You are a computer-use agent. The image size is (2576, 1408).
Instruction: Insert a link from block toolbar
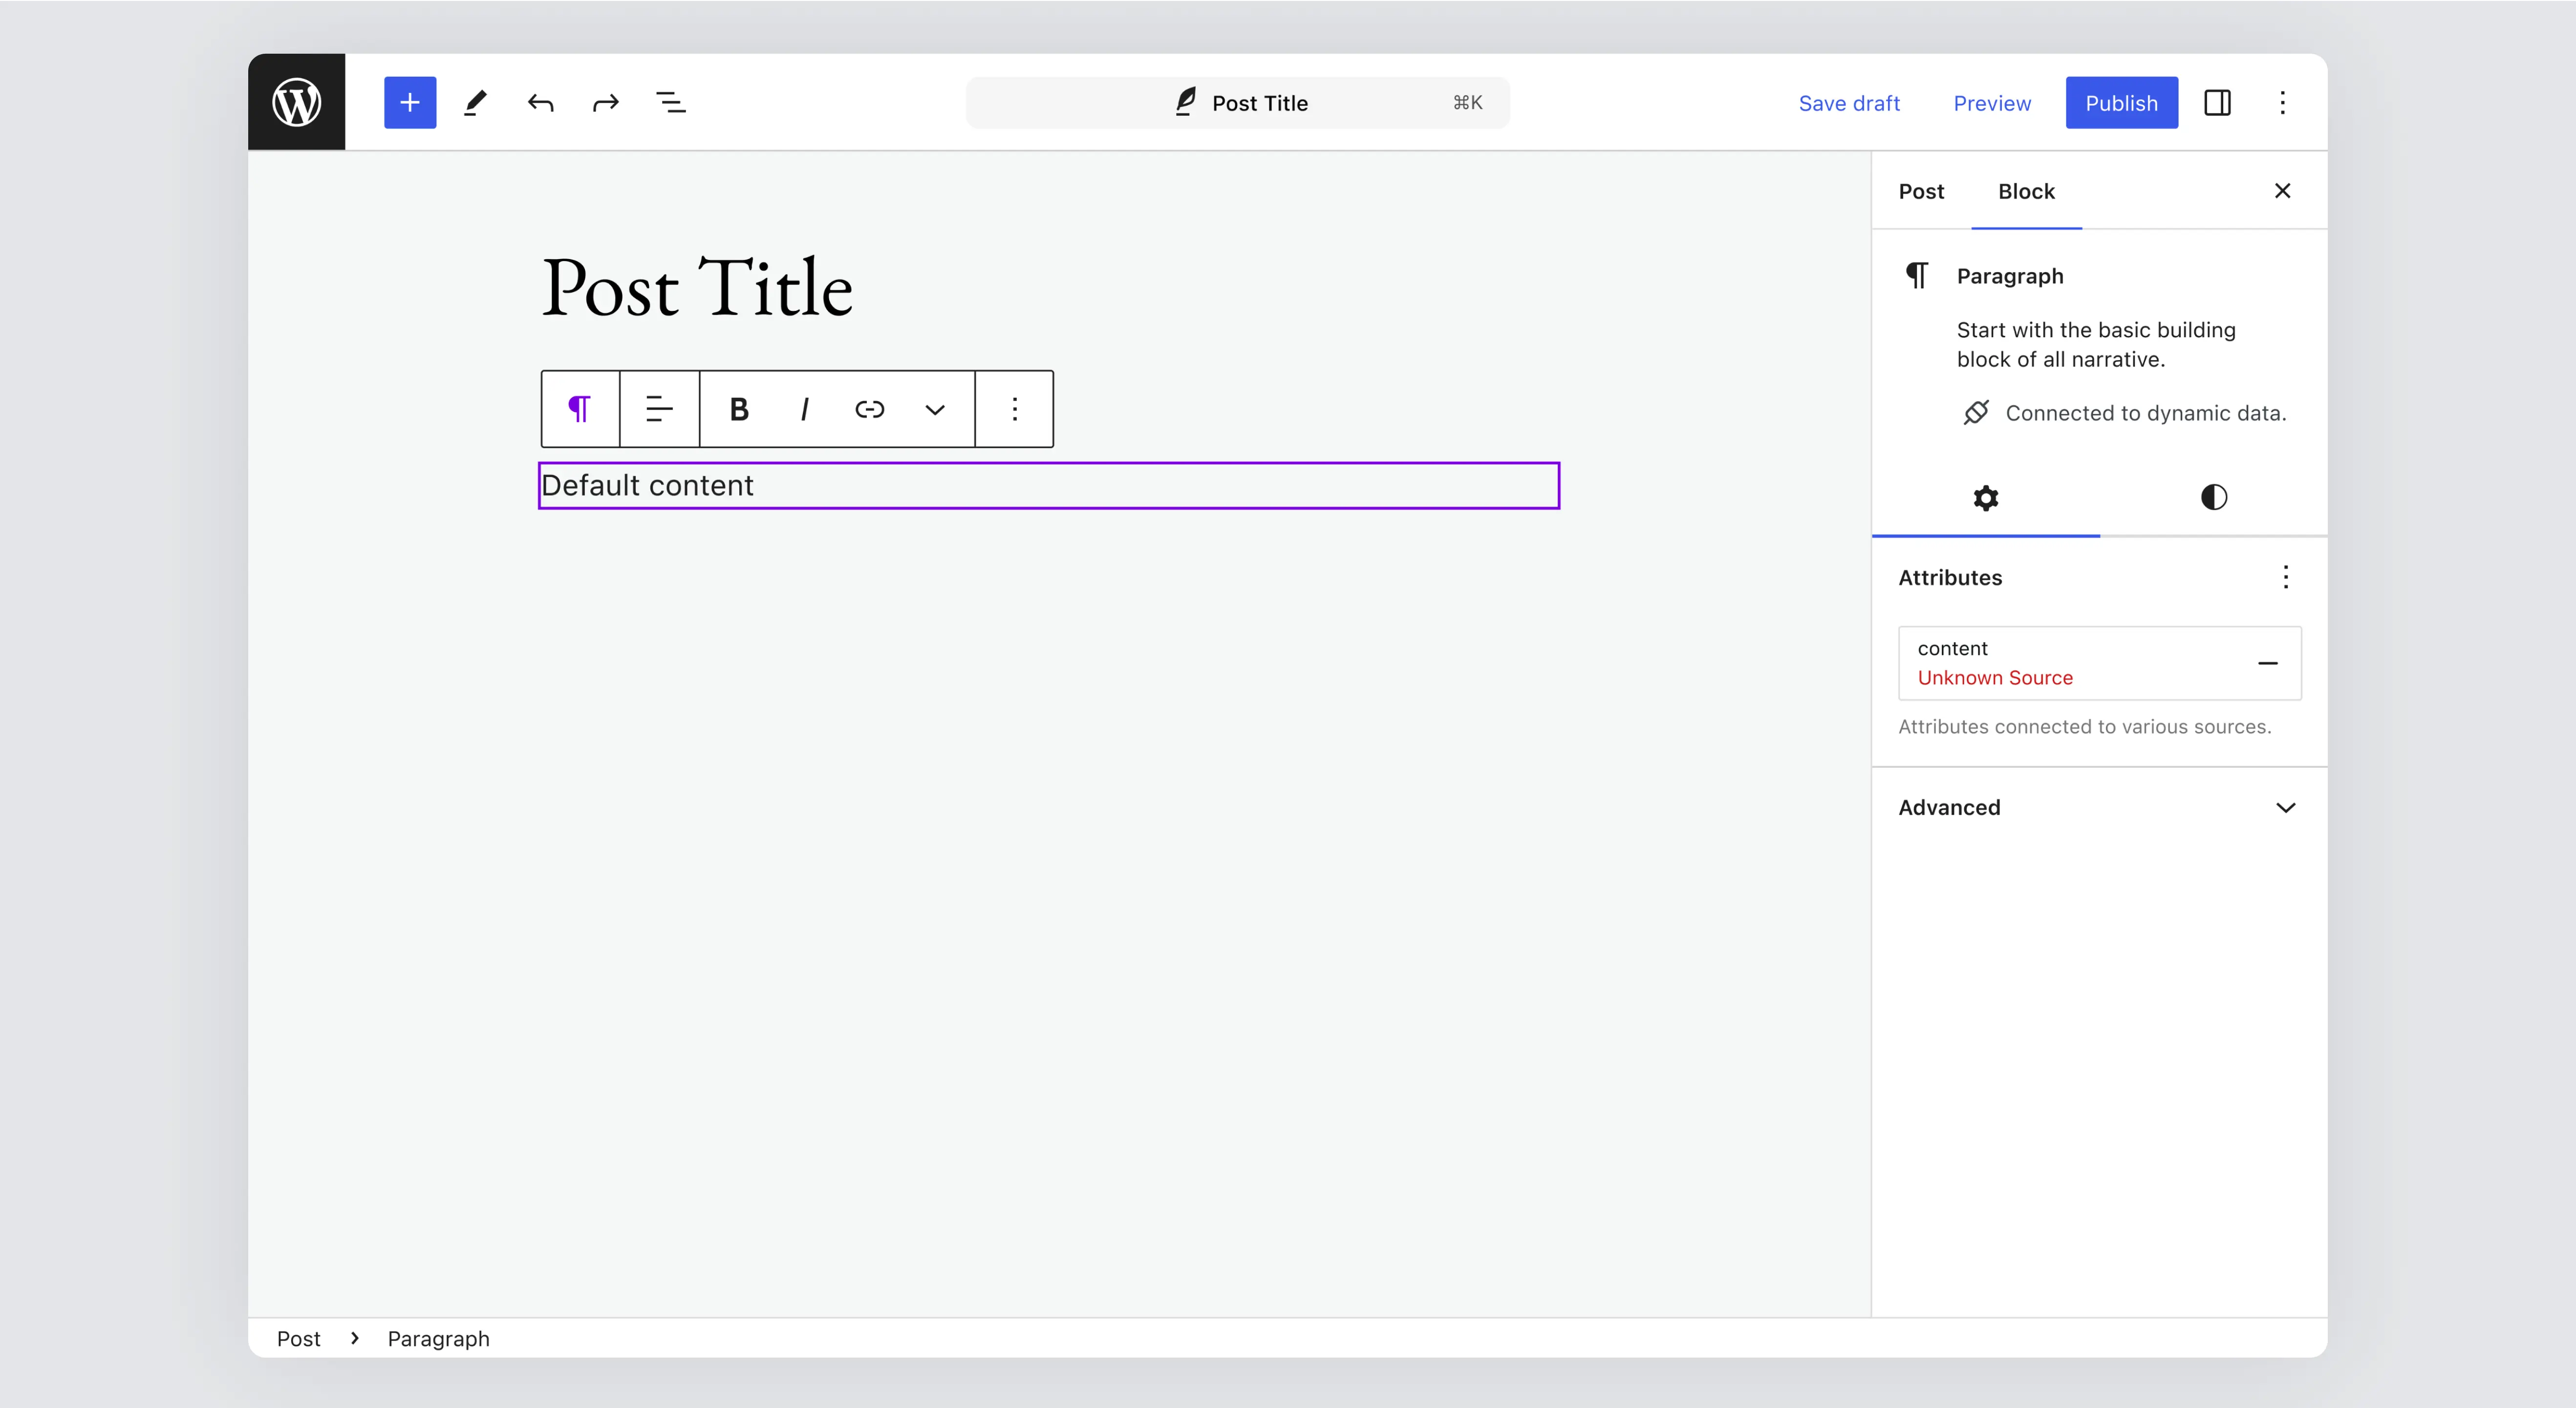[x=869, y=409]
